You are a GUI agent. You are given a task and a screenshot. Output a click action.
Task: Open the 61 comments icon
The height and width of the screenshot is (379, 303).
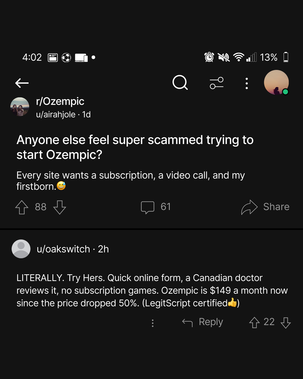coord(148,207)
